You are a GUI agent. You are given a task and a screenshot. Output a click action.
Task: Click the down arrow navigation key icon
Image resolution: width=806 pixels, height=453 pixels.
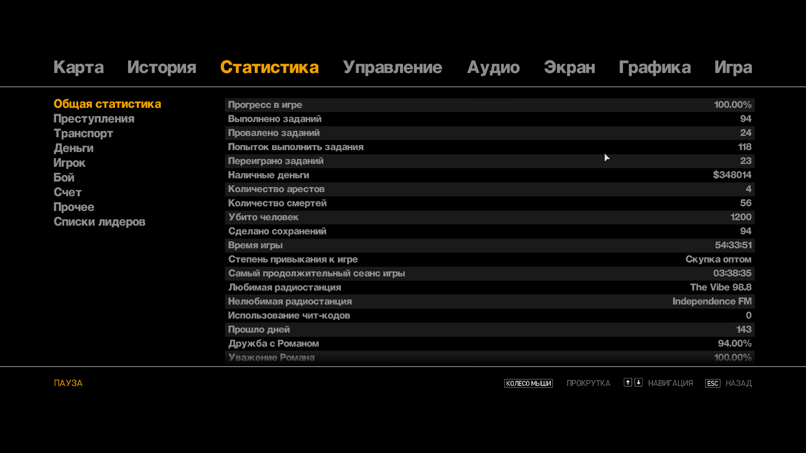(x=639, y=382)
